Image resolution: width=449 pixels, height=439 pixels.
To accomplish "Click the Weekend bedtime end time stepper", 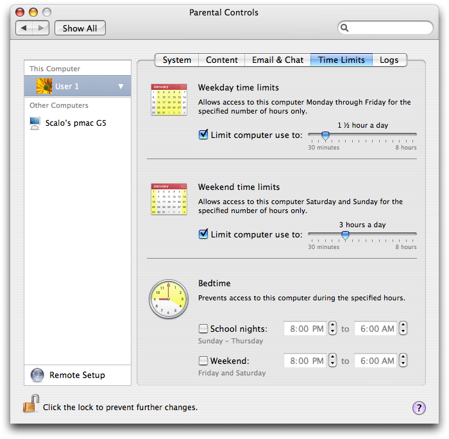I will point(403,360).
